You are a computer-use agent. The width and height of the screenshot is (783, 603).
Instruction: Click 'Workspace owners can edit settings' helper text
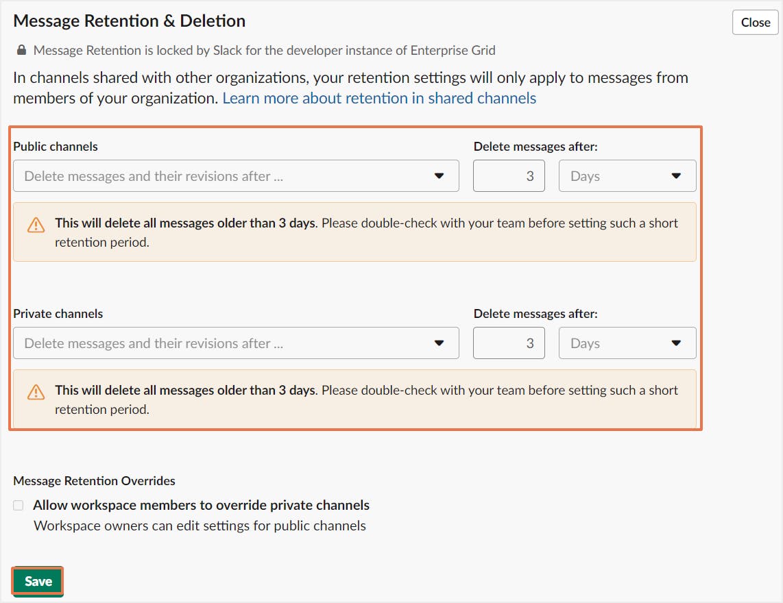(200, 526)
